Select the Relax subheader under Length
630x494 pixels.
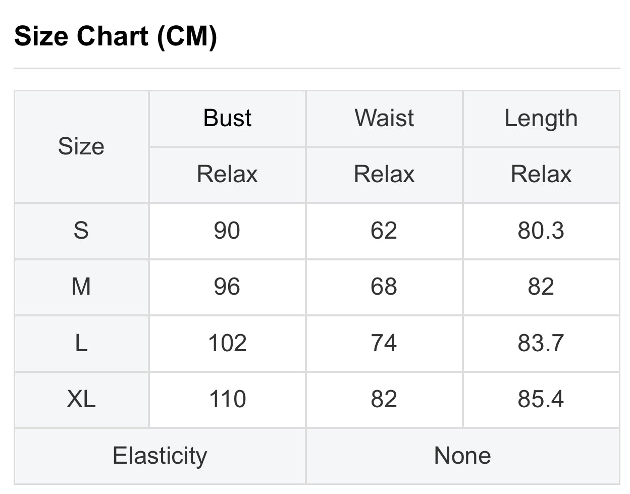click(541, 175)
